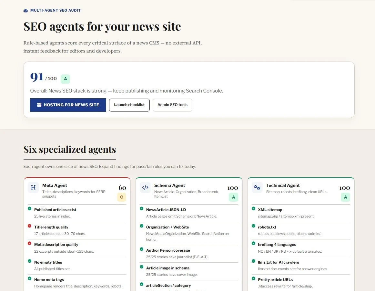Click the green check beside Article image in schema
Viewport: 375px width, 291px height.
pos(142,267)
